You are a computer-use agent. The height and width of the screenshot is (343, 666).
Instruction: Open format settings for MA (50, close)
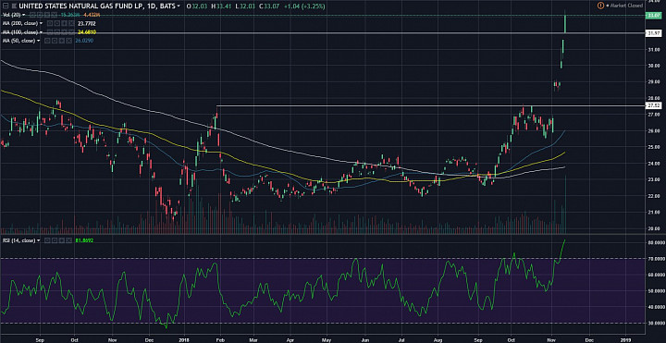pyautogui.click(x=55, y=41)
